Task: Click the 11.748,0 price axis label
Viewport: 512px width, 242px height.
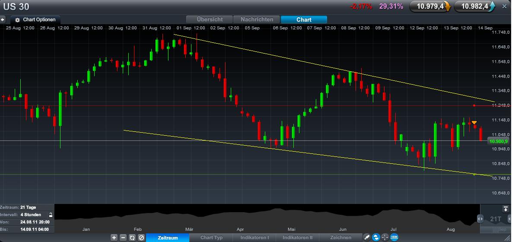Action: (x=501, y=32)
